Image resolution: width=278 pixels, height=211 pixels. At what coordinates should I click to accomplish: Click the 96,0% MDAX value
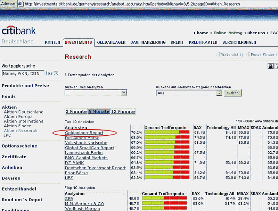click(244, 133)
